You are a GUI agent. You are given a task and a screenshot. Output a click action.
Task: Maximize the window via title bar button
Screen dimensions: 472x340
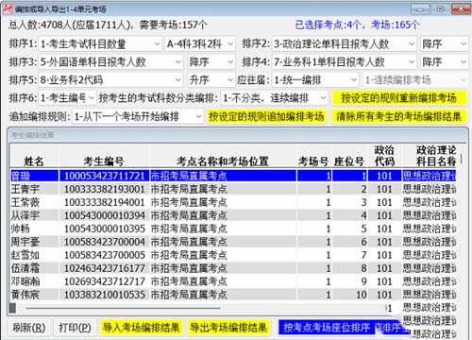441,9
